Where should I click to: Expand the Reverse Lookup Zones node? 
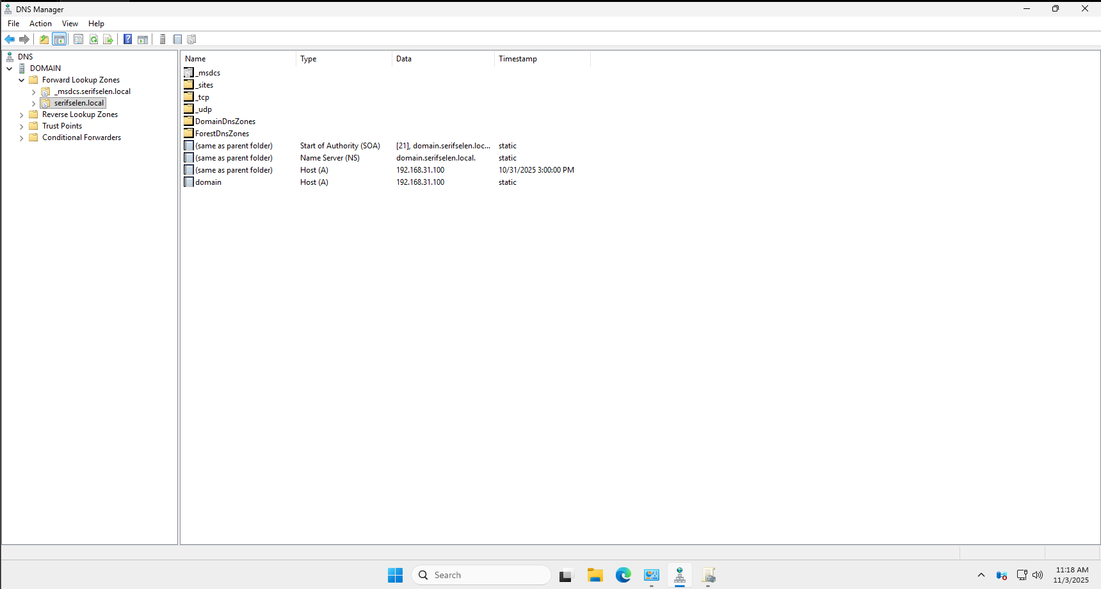(x=21, y=114)
